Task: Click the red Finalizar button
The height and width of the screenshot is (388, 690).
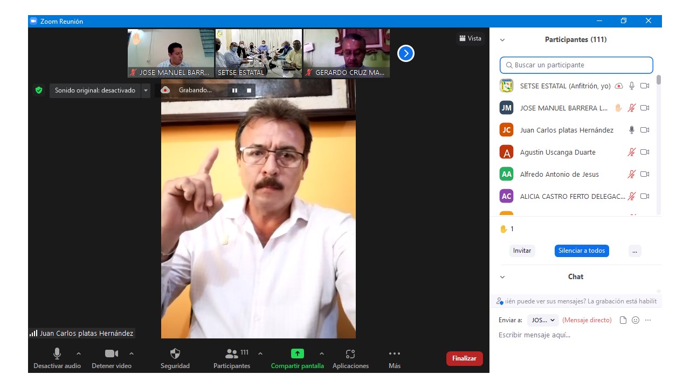Action: coord(464,358)
